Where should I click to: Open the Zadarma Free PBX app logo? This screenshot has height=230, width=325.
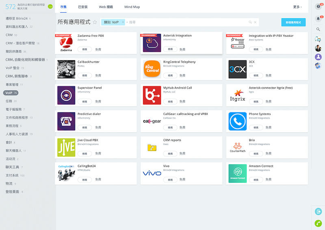coord(66,43)
